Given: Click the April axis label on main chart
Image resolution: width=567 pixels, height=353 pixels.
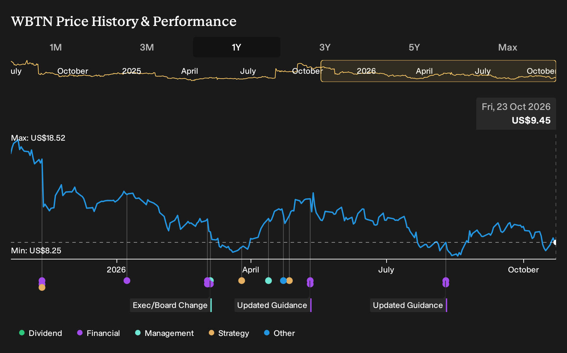Looking at the screenshot, I should point(251,270).
